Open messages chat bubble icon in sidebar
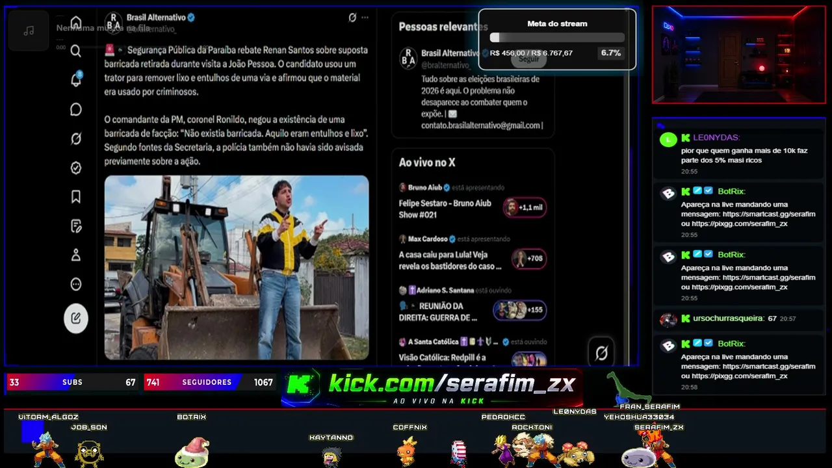 pyautogui.click(x=76, y=109)
